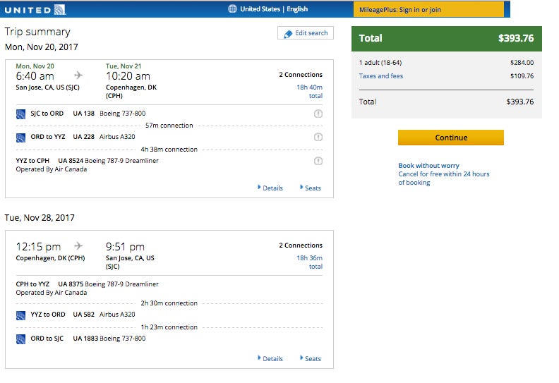Open the Book without worry link

pyautogui.click(x=428, y=165)
